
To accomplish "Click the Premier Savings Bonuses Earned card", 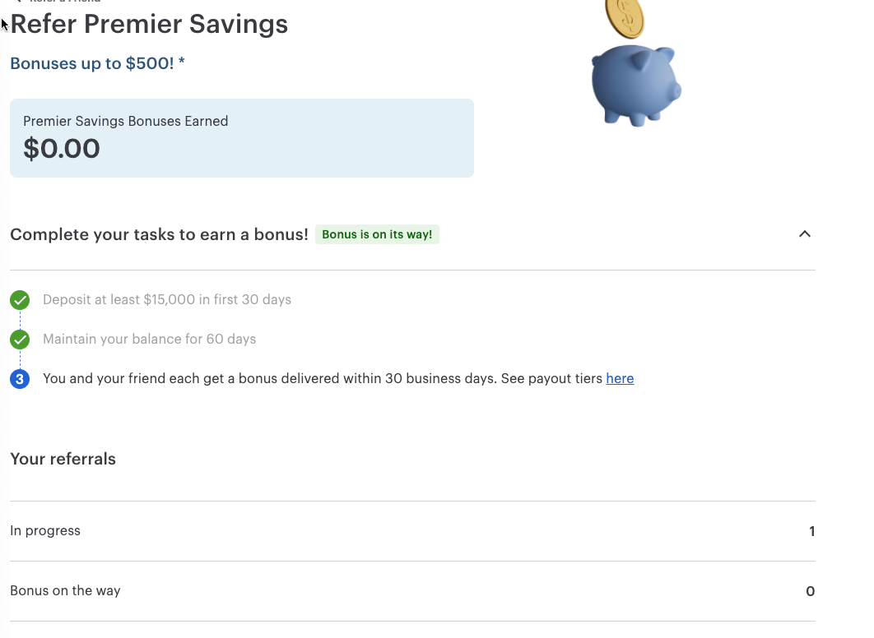I will click(x=242, y=138).
